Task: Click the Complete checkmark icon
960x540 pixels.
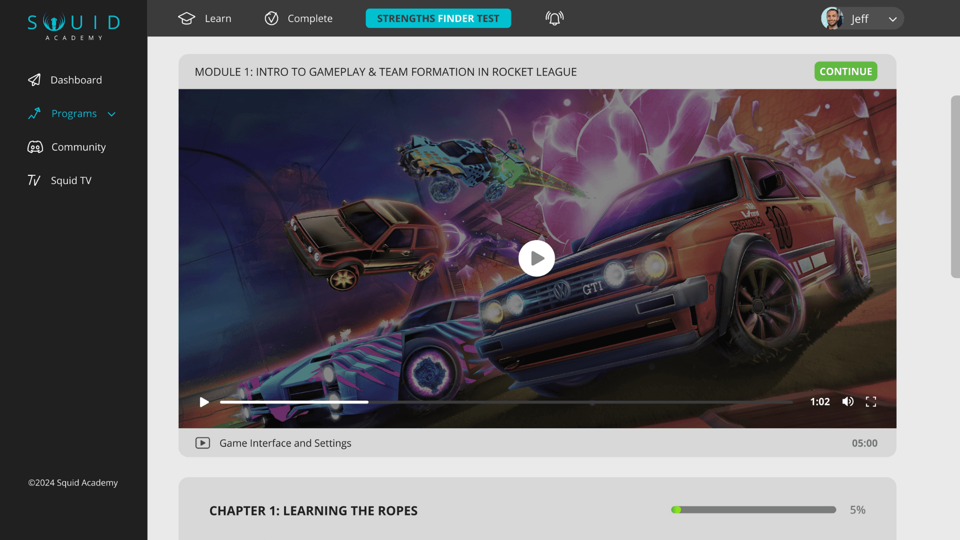Action: 271,18
